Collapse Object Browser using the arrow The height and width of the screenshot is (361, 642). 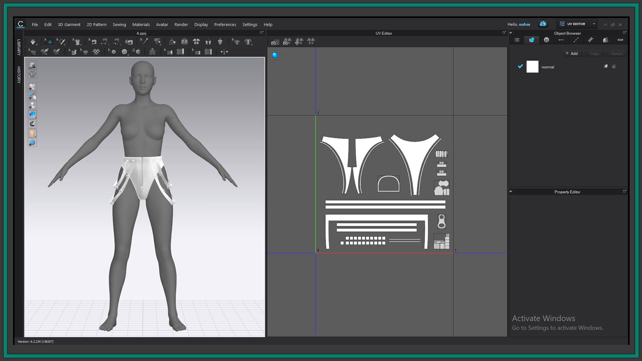(511, 33)
